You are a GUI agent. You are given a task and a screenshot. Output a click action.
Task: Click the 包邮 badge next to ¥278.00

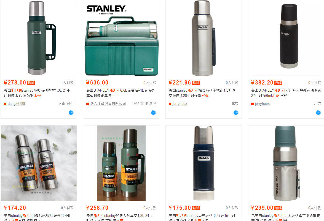click(x=31, y=83)
